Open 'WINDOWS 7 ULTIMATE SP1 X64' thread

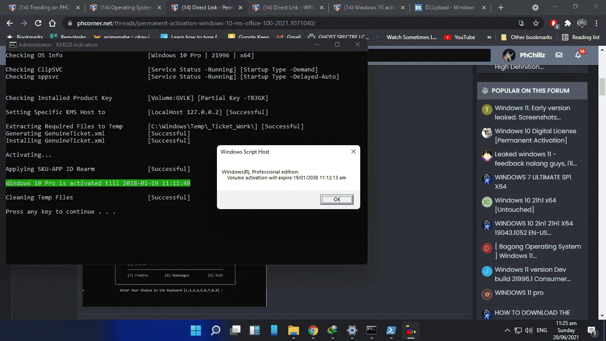(533, 182)
